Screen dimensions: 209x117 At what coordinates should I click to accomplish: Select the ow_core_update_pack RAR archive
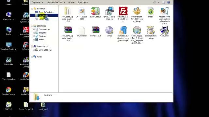(68, 30)
